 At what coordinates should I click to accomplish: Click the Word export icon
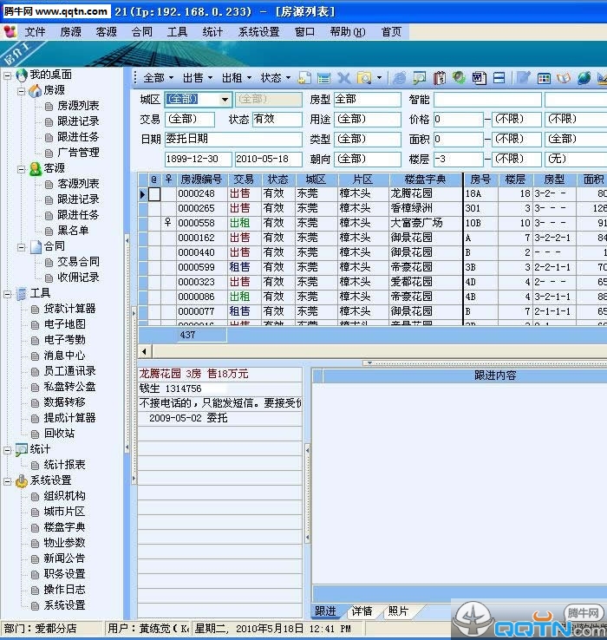tap(480, 77)
